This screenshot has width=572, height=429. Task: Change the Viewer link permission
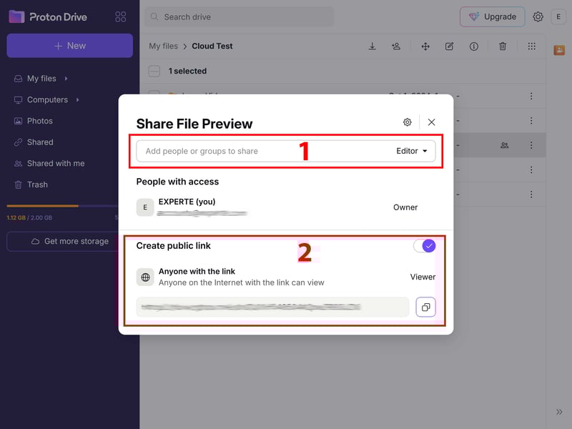[x=423, y=277]
